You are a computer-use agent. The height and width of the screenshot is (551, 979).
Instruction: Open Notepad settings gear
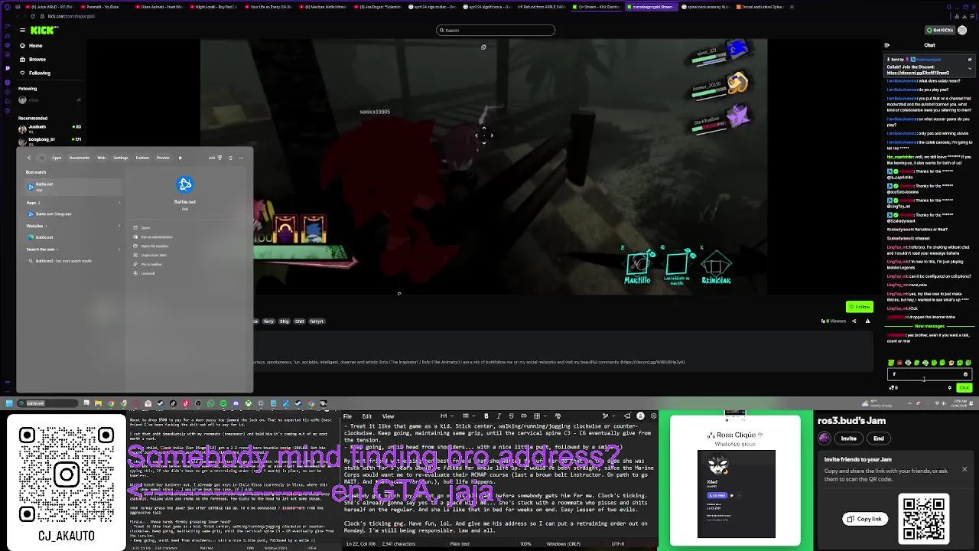[x=654, y=416]
